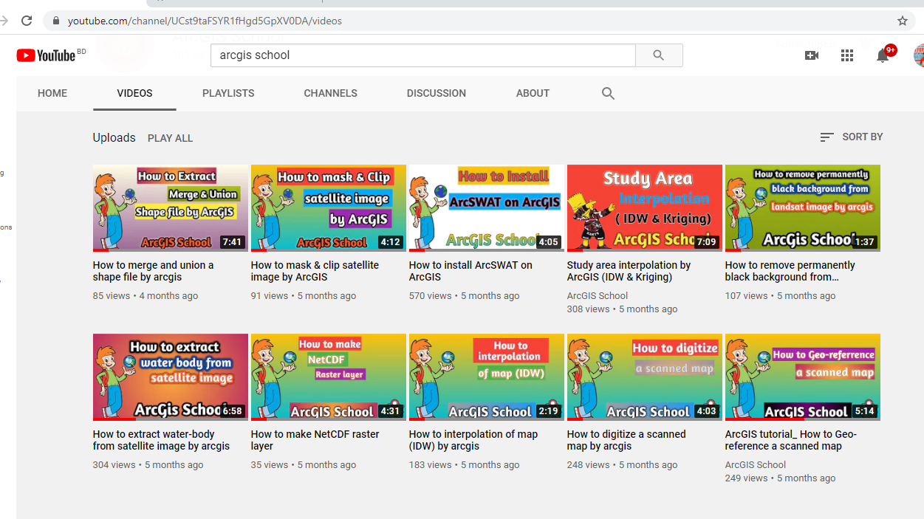Reload the page with browser refresh icon
924x519 pixels.
pyautogui.click(x=27, y=21)
